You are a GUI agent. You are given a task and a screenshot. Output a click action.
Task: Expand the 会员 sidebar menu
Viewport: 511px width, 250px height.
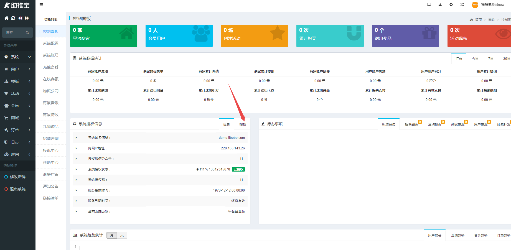pos(18,106)
